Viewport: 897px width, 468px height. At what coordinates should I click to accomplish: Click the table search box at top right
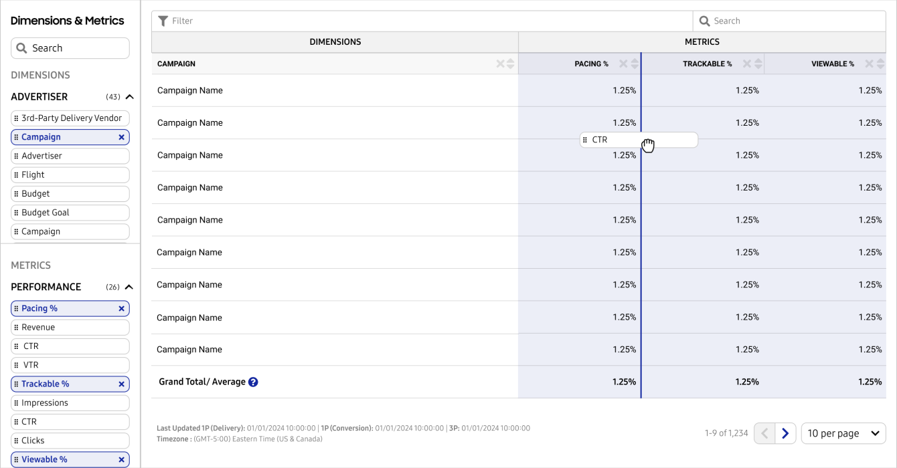(x=790, y=21)
